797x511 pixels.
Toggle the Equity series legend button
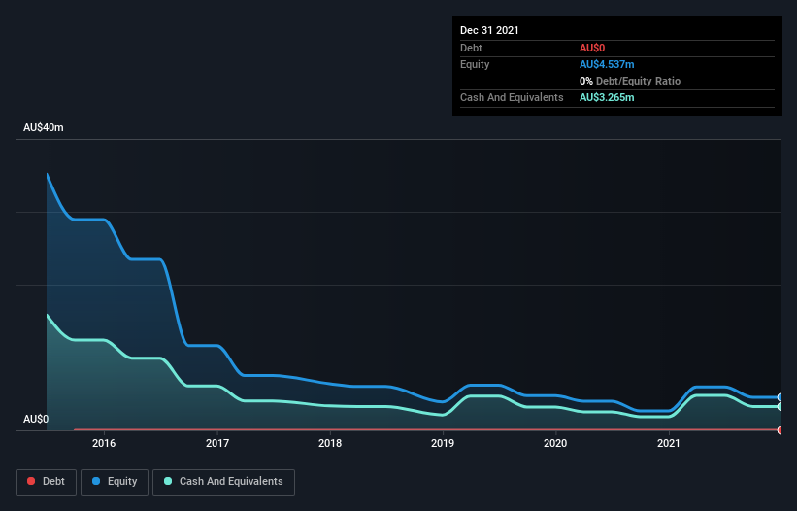coord(115,482)
